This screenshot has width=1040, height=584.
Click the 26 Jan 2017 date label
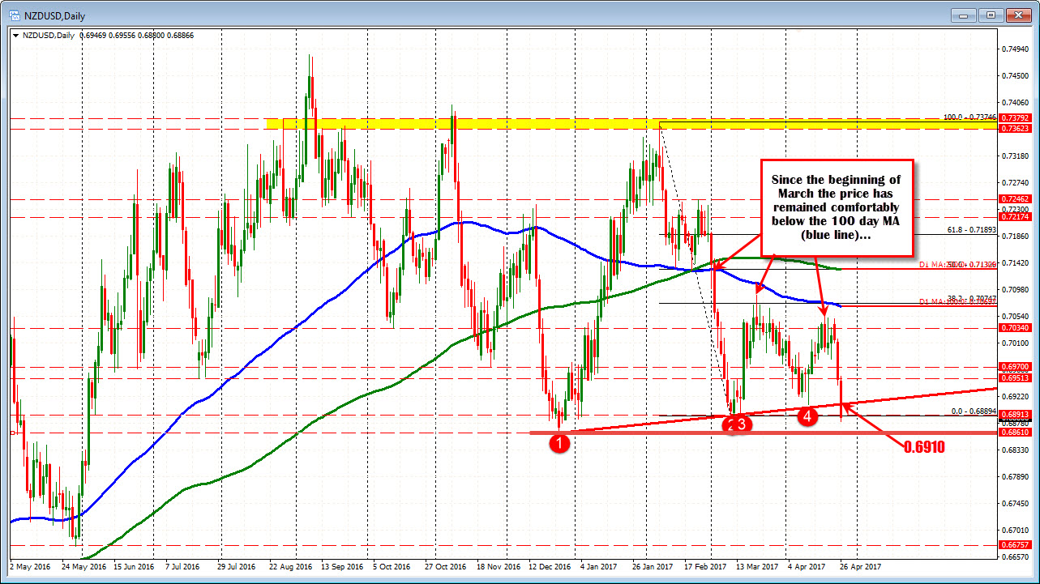[x=654, y=568]
